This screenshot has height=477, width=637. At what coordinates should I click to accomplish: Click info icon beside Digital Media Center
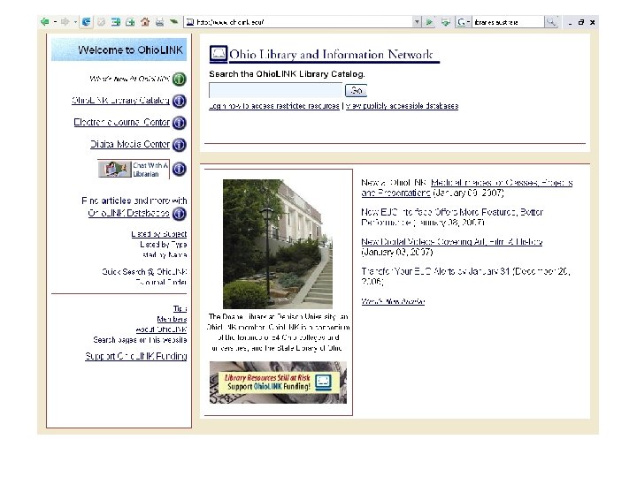coord(179,144)
